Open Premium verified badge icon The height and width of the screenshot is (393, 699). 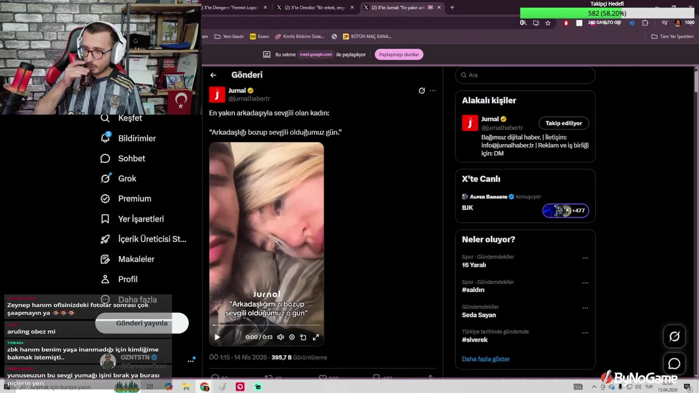(105, 199)
